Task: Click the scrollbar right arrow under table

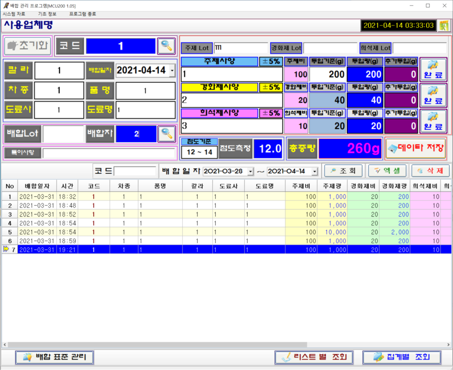Action: (x=448, y=345)
